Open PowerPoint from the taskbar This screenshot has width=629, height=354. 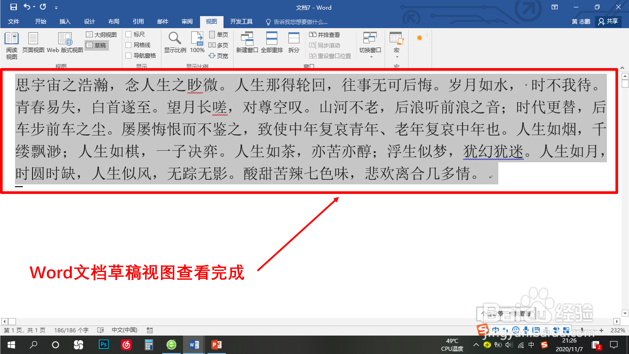217,345
